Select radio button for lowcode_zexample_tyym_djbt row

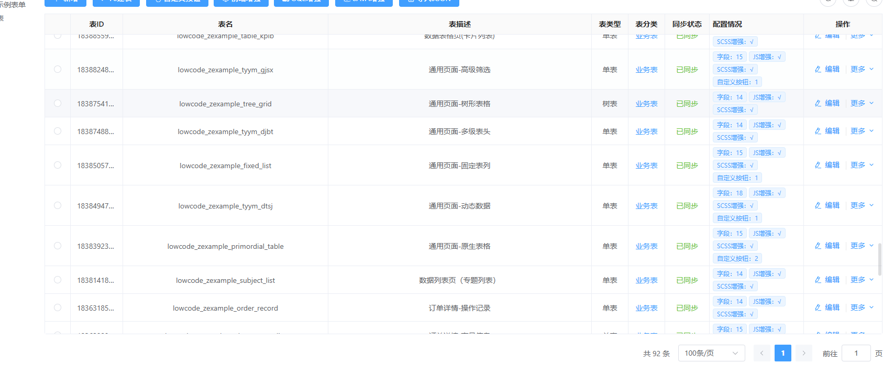[x=58, y=131]
